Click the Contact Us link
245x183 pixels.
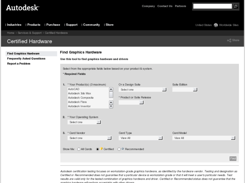165,6
